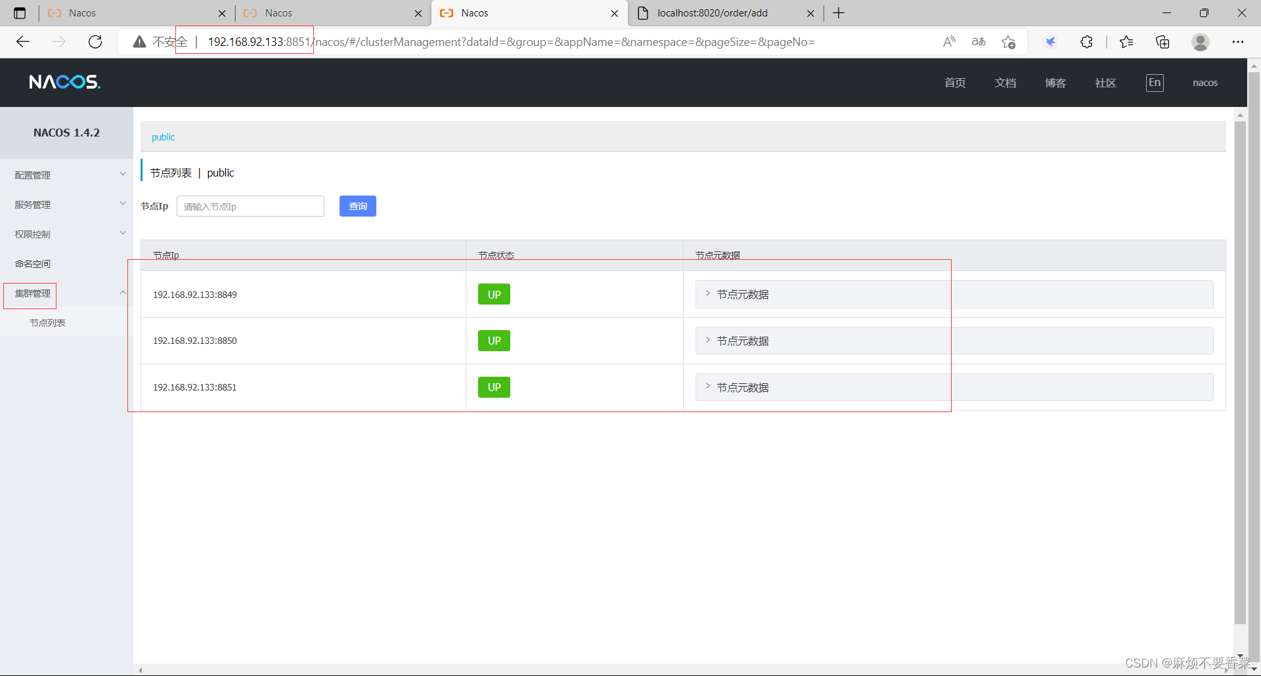Click the nacos user menu

(1205, 83)
